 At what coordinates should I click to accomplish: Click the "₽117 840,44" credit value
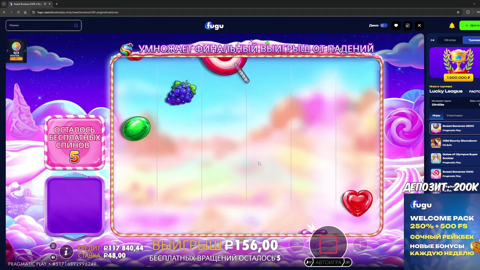tap(123, 248)
